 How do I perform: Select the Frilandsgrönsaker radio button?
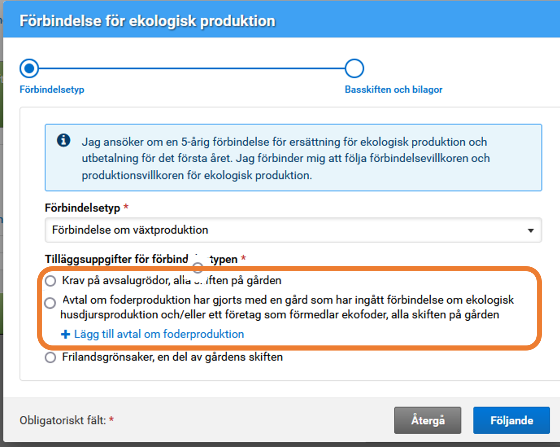(50, 357)
